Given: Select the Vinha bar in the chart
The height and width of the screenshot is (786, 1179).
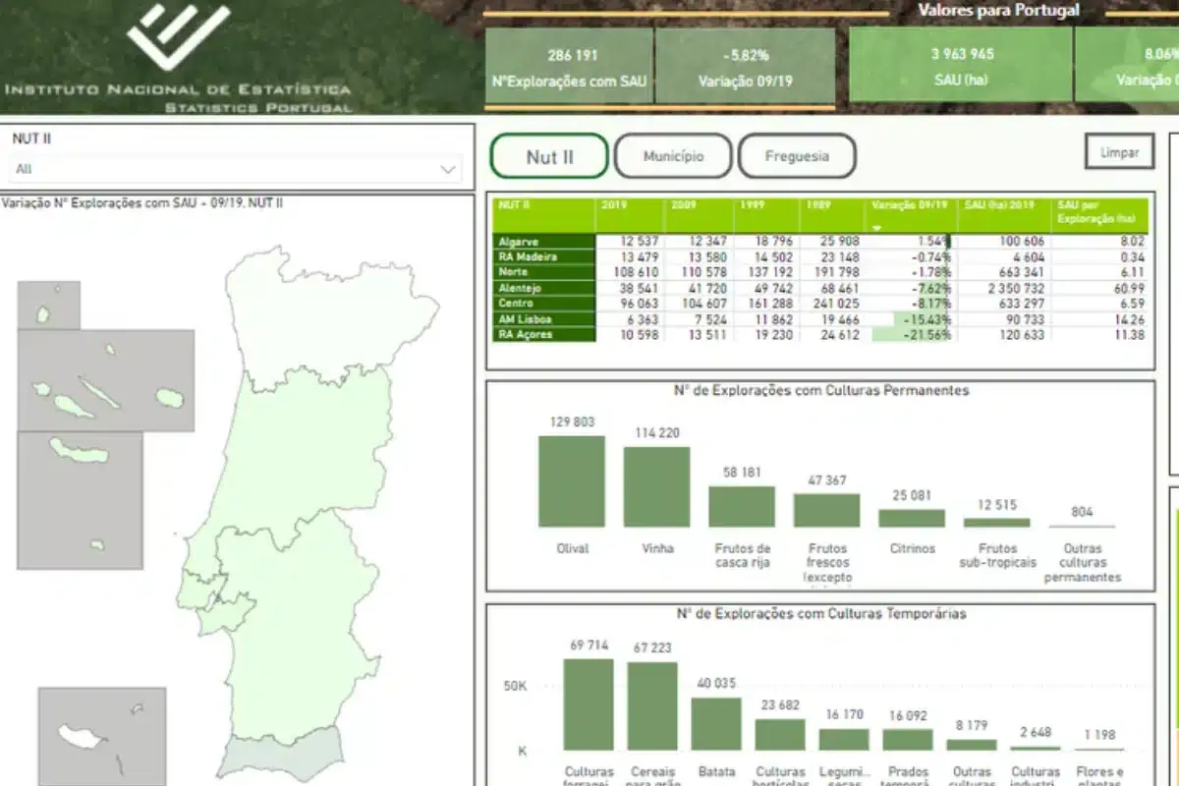Looking at the screenshot, I should (x=655, y=486).
